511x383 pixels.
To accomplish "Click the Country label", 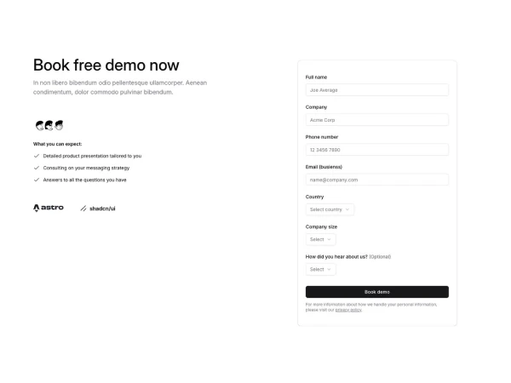I will 314,197.
